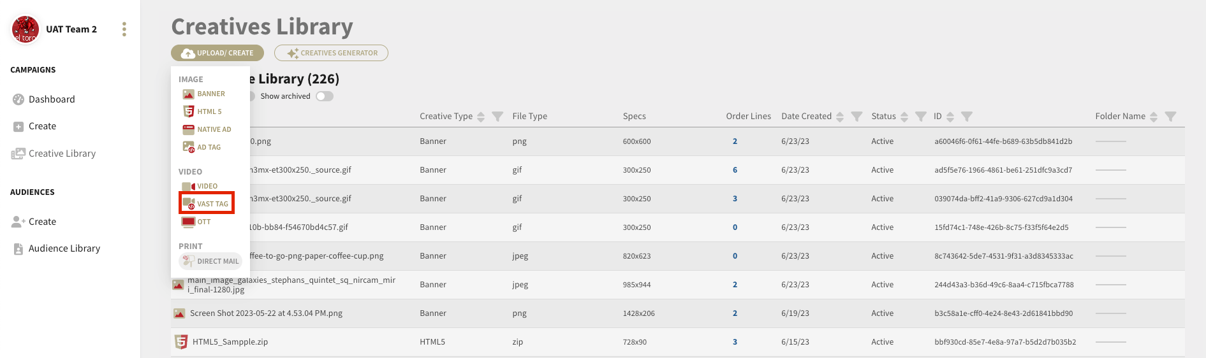Image resolution: width=1206 pixels, height=358 pixels.
Task: Click the three-dot menu beside UAT Team 2
Action: (x=124, y=29)
